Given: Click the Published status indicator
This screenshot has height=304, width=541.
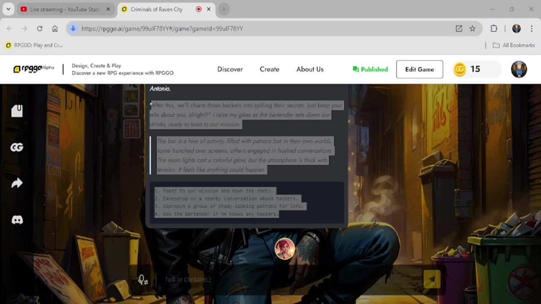Looking at the screenshot, I should tap(370, 69).
